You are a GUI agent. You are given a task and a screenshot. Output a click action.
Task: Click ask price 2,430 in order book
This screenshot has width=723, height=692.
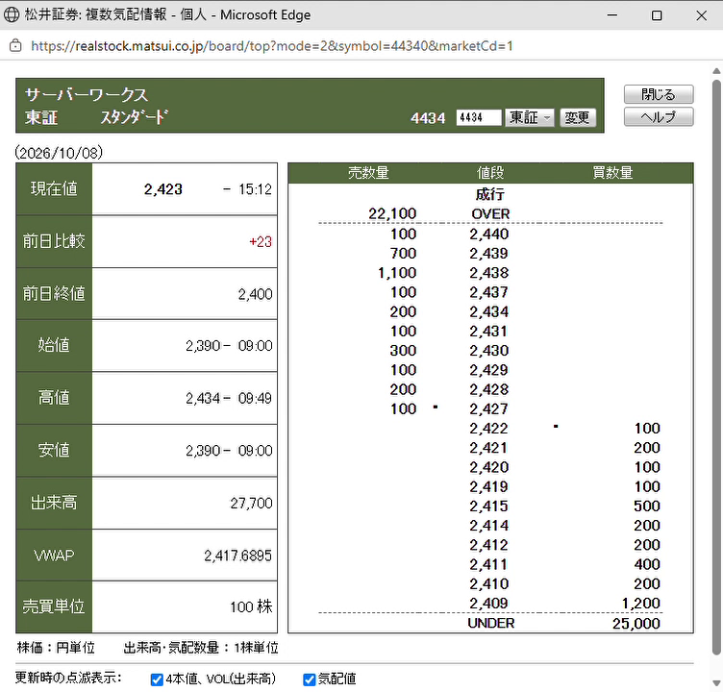(488, 351)
